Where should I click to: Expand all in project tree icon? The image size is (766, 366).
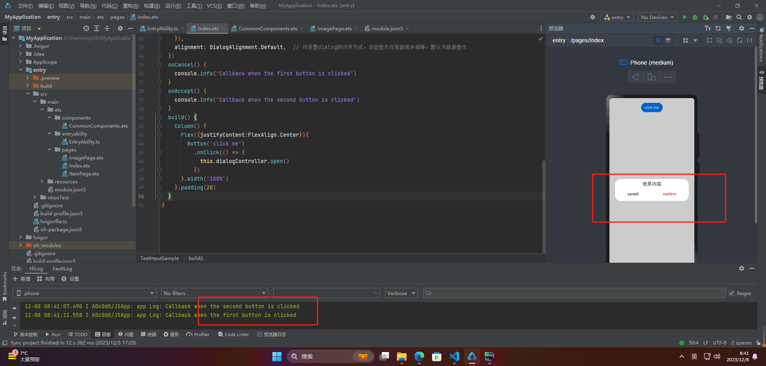pos(97,28)
